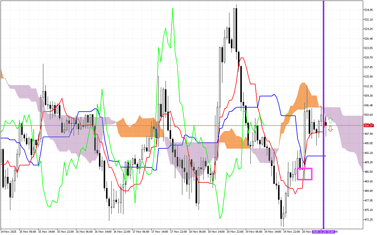This screenshot has width=377, height=235.
Task: Click the 16 Nov 06:00 time label
Action: pos(85,232)
